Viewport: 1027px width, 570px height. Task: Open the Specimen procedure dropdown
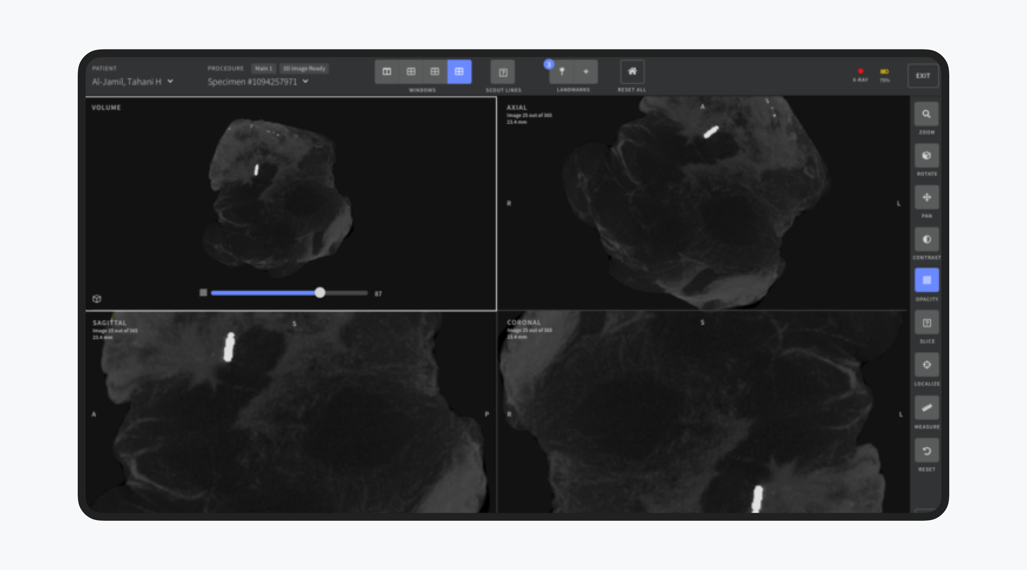point(306,81)
